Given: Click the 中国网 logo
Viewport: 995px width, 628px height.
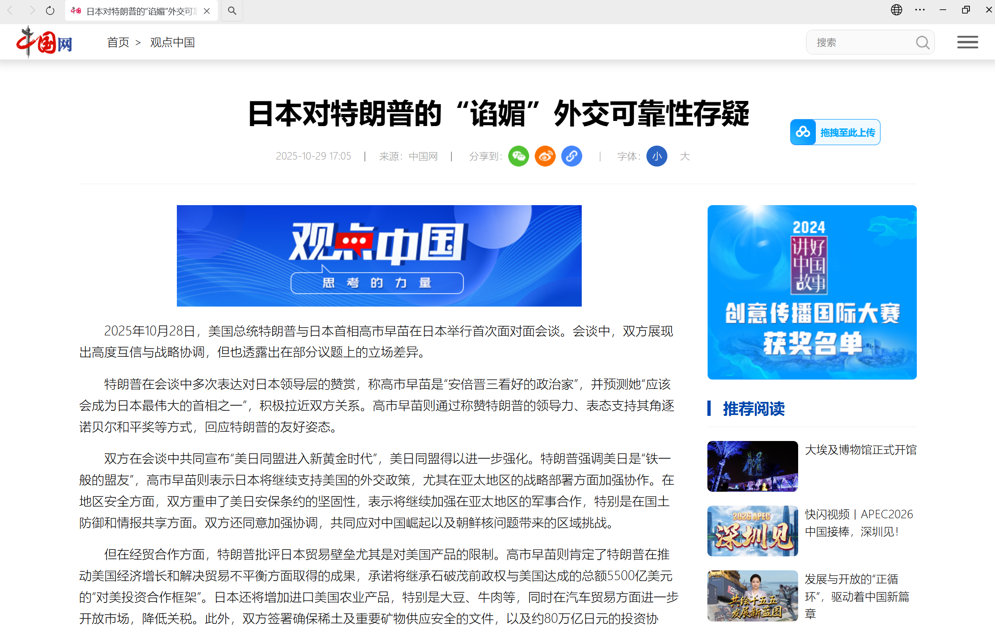Looking at the screenshot, I should (x=44, y=41).
